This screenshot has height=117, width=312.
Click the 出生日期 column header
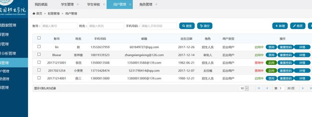(x=186, y=39)
